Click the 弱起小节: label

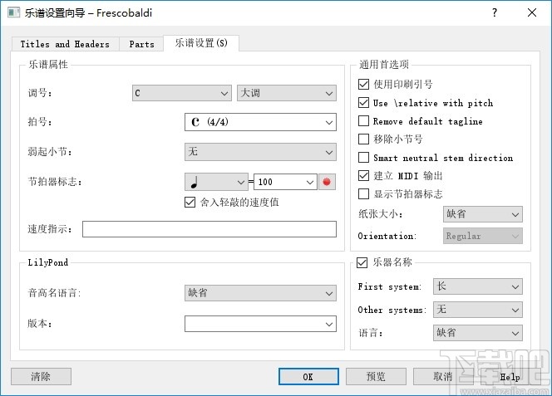[50, 152]
